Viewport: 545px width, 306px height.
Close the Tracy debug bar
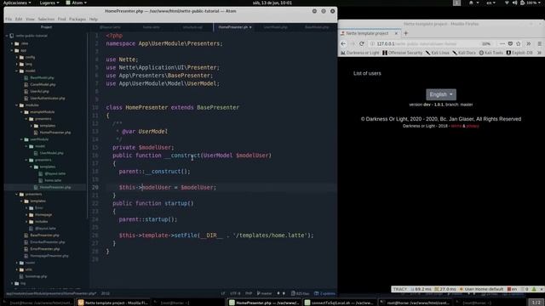point(542,289)
